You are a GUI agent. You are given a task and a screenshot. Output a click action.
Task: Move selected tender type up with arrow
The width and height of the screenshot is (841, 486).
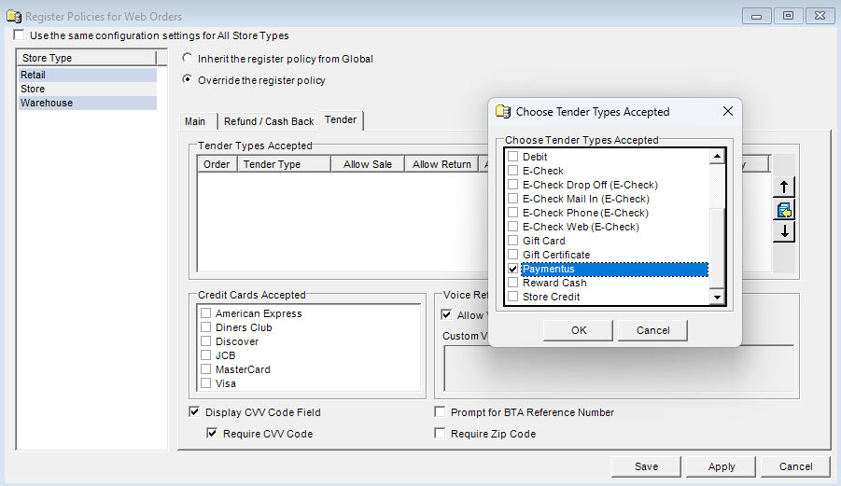784,187
